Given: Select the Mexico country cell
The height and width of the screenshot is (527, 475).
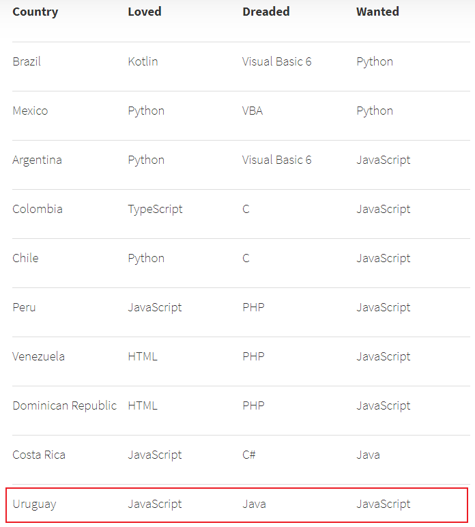Looking at the screenshot, I should [x=30, y=111].
